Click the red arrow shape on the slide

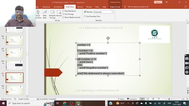pos(53,72)
